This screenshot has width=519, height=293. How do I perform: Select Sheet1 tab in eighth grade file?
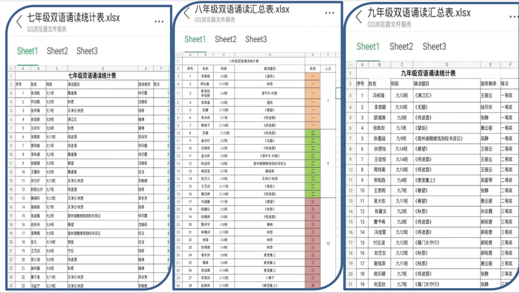click(x=195, y=39)
